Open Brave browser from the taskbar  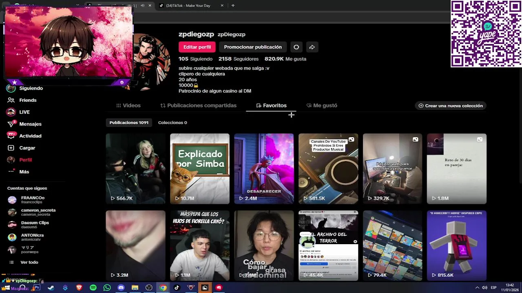[x=79, y=288]
